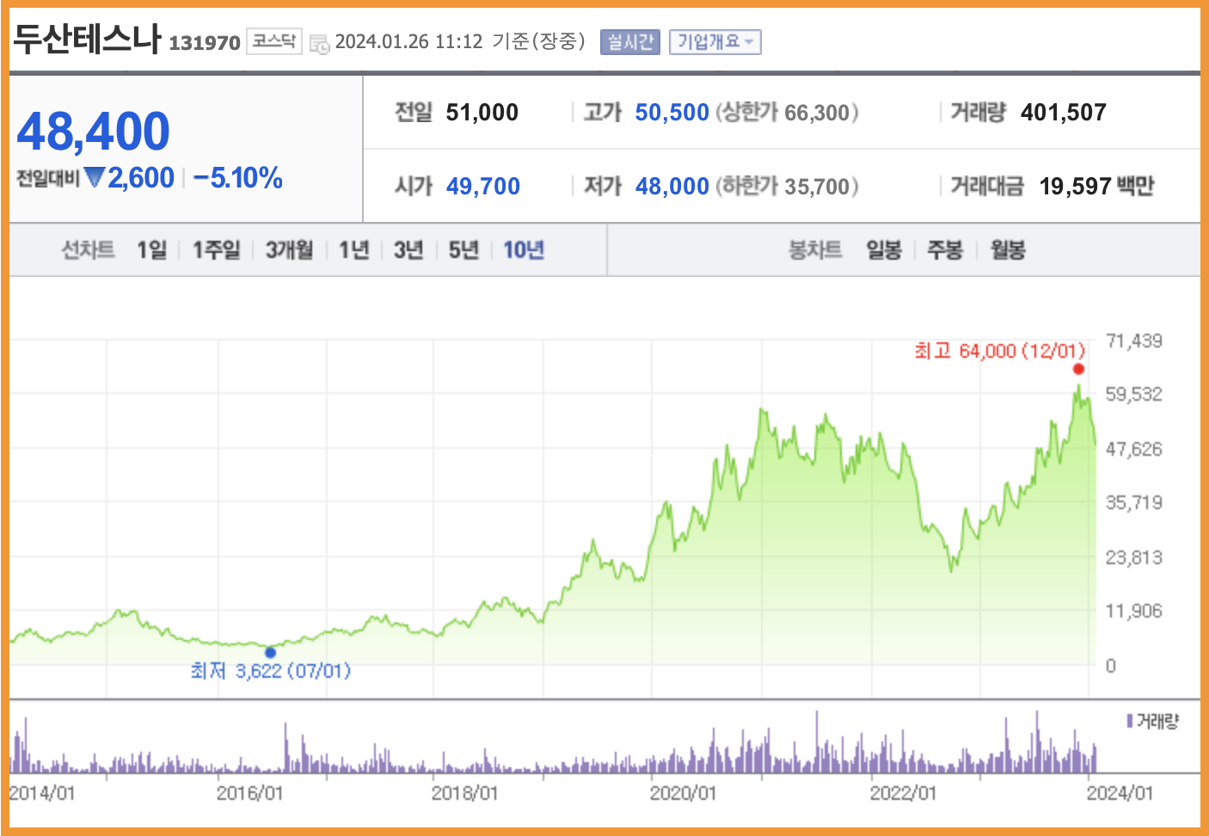The width and height of the screenshot is (1209, 836).
Task: Select the 1년 line chart tab
Action: [x=354, y=249]
